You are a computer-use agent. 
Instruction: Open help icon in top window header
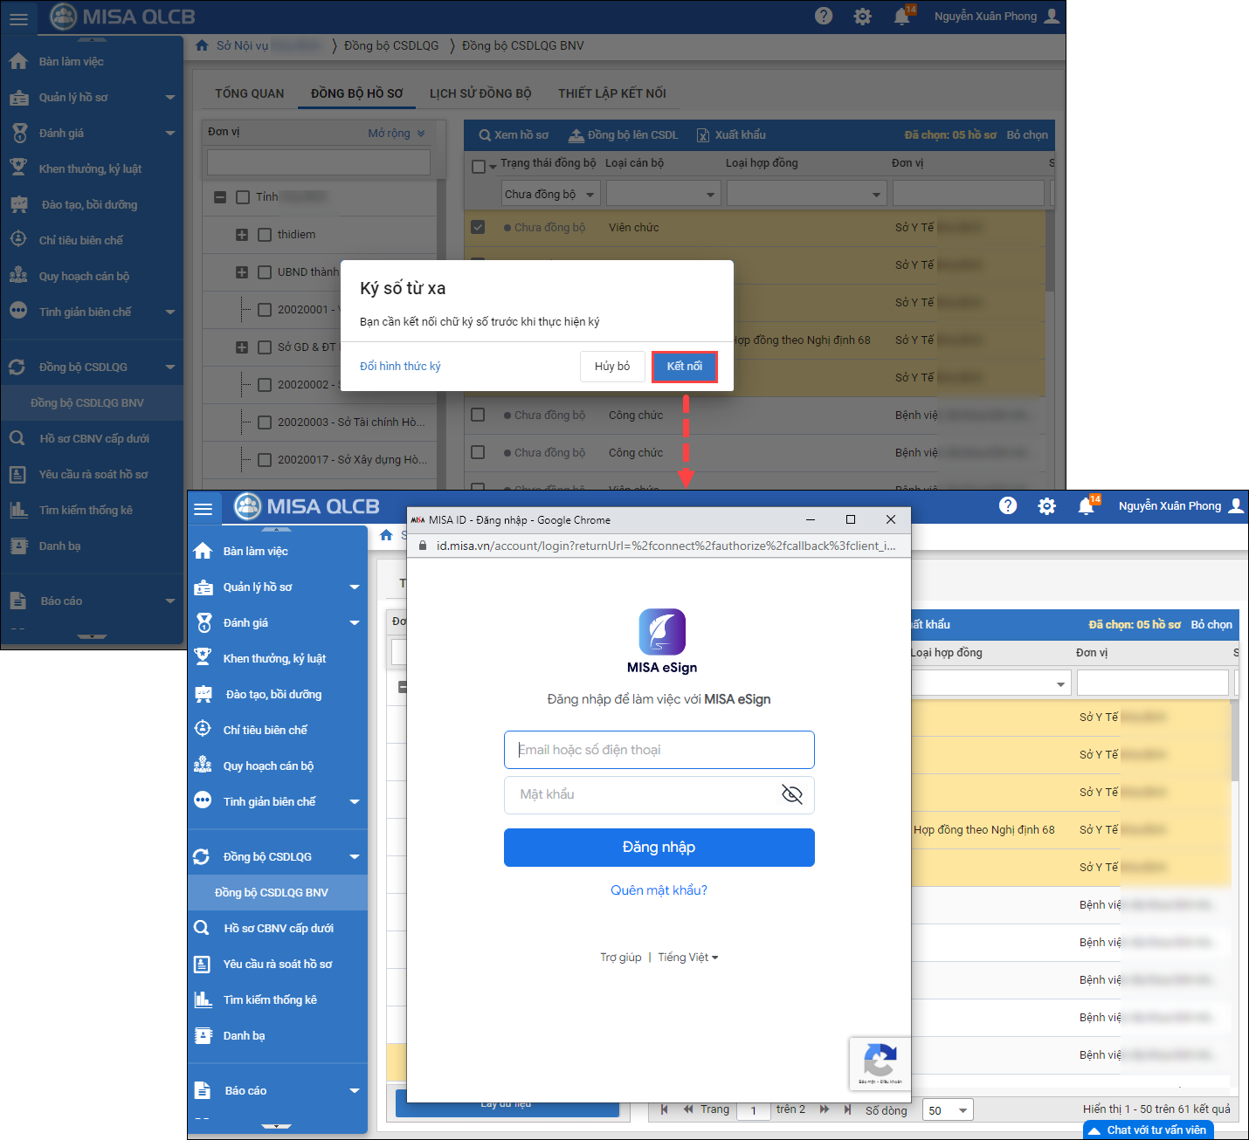click(x=824, y=16)
